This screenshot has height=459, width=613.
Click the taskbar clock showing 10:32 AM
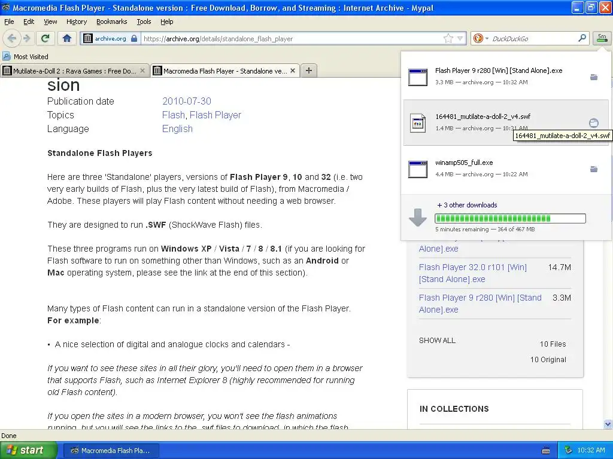pyautogui.click(x=591, y=450)
